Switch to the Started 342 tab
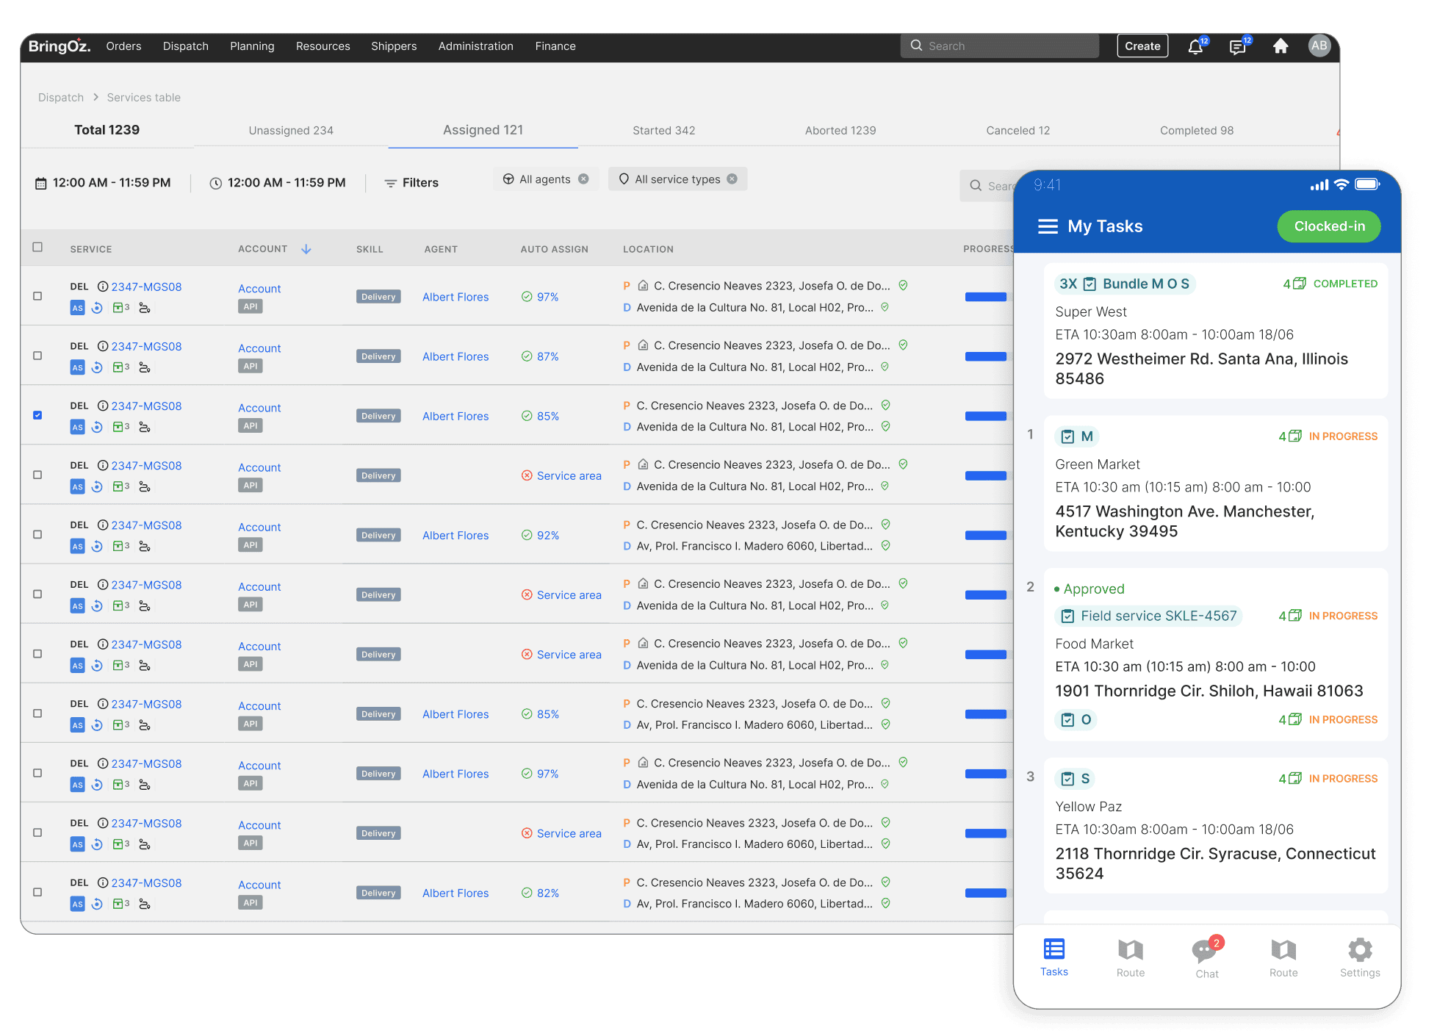 [663, 131]
